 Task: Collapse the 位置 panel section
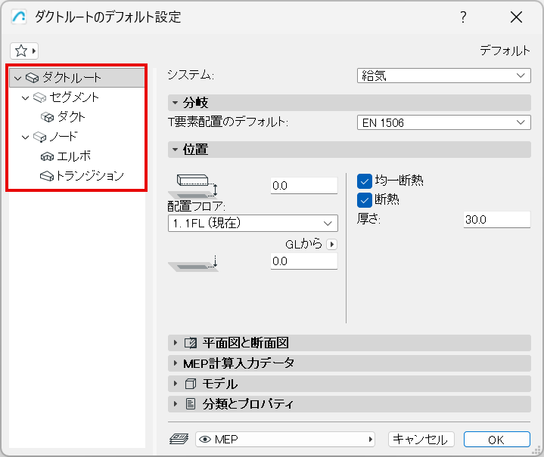[176, 150]
